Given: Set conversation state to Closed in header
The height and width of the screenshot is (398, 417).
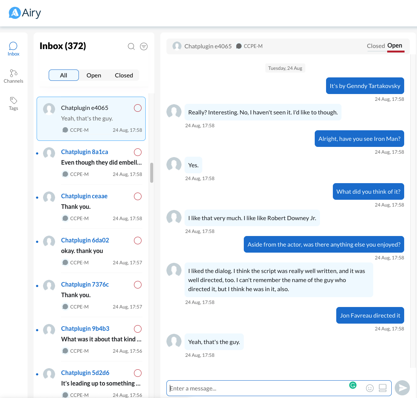Looking at the screenshot, I should pyautogui.click(x=375, y=46).
